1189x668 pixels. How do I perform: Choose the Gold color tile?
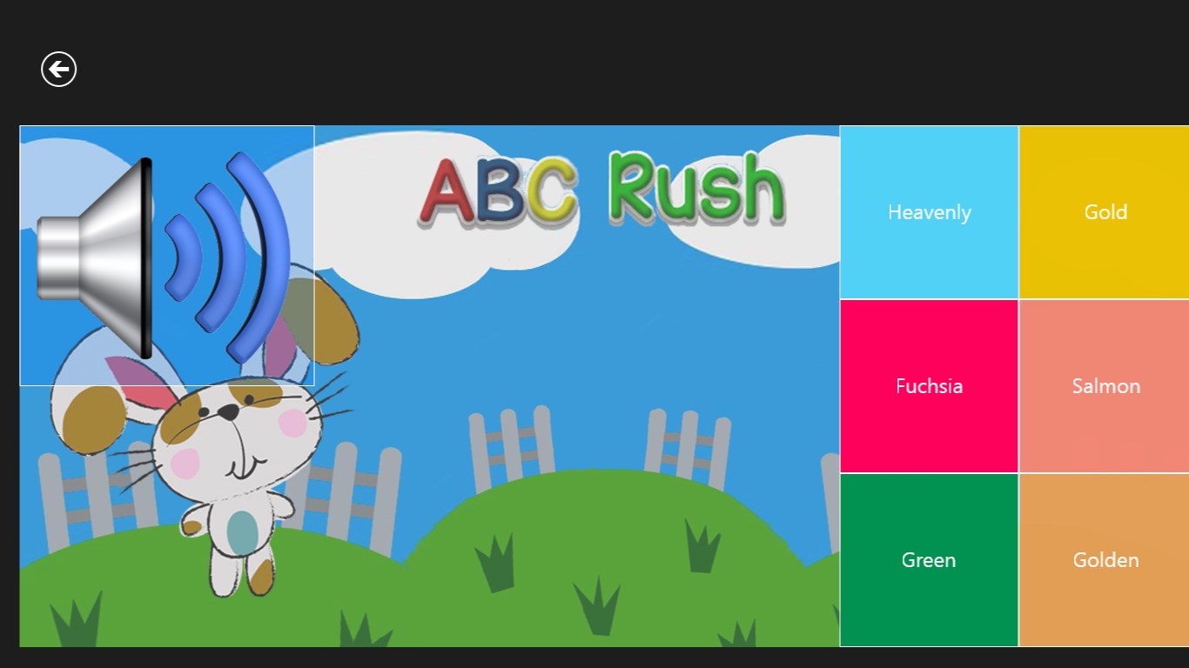tap(1105, 212)
